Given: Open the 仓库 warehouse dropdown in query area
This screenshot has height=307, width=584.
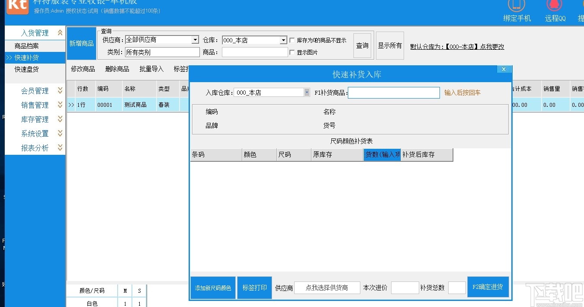Looking at the screenshot, I should click(x=283, y=40).
